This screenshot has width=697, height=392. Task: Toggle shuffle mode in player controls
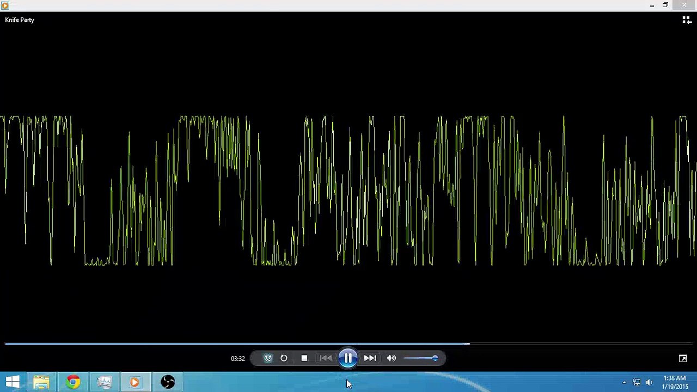[x=268, y=358]
